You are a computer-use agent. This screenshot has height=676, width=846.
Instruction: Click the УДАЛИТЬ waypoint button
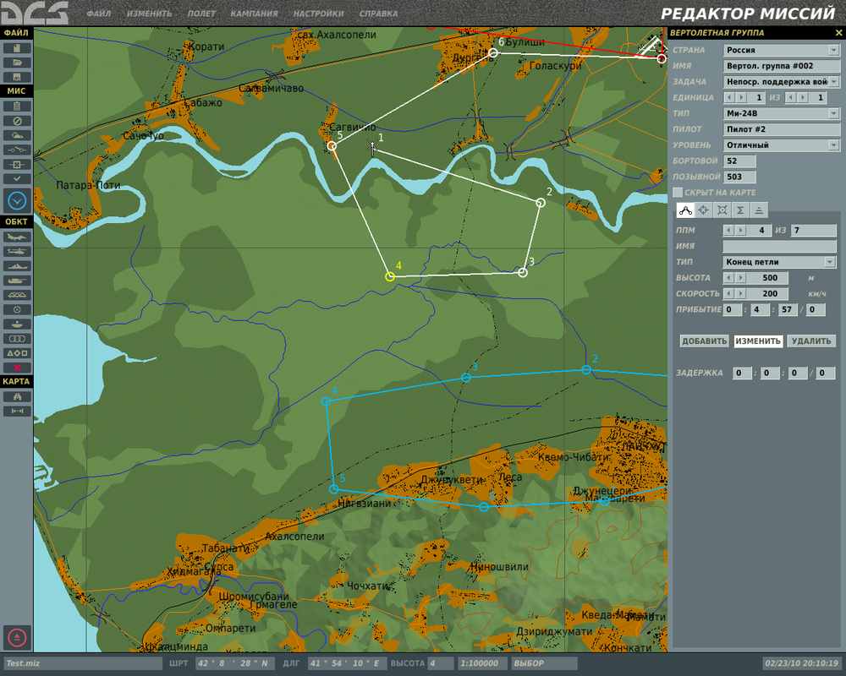point(811,341)
